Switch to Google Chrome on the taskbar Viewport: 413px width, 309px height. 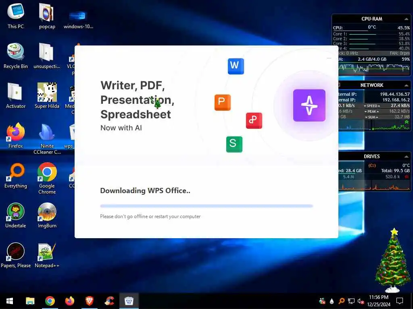point(50,301)
